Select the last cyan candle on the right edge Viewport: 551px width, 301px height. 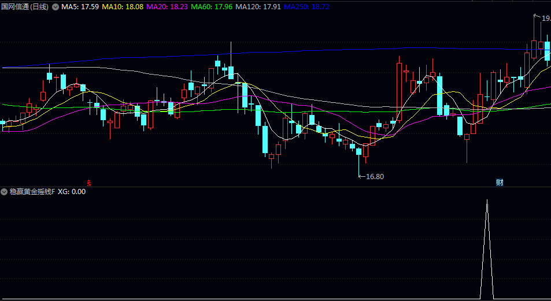(x=547, y=51)
